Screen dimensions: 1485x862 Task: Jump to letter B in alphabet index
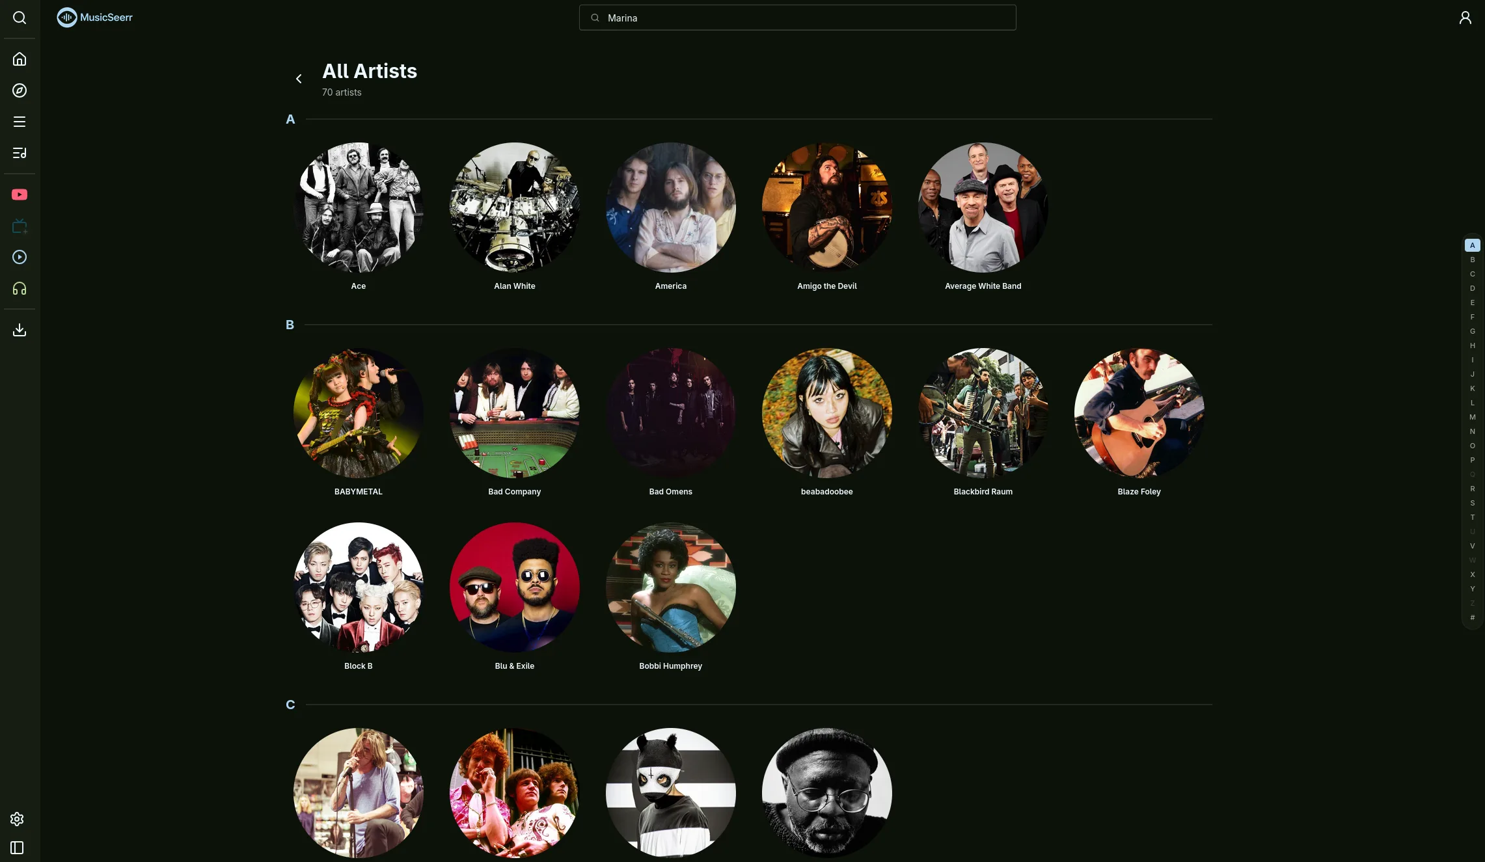[1472, 260]
